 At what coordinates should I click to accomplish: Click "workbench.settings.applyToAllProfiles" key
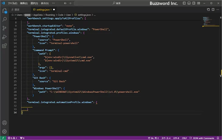pos(54,18)
